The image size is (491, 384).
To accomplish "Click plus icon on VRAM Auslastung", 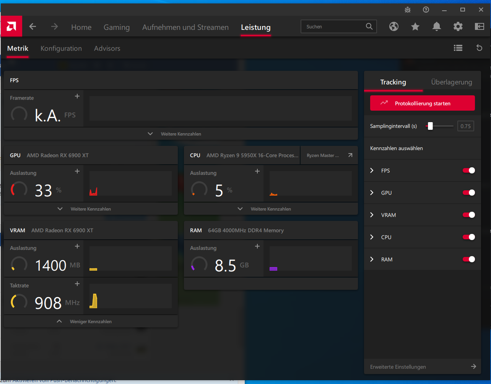I will click(77, 246).
